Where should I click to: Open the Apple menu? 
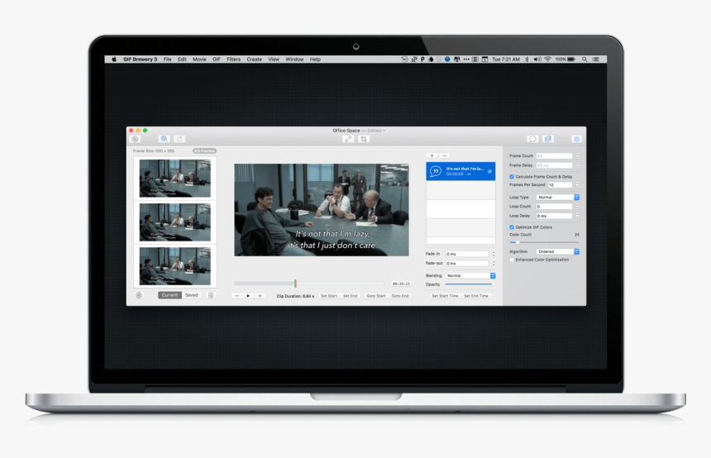pyautogui.click(x=114, y=60)
